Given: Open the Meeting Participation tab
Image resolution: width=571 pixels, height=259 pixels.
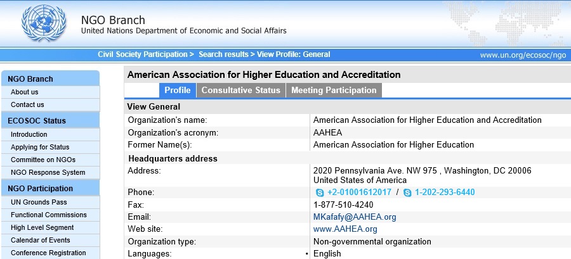Looking at the screenshot, I should click(x=334, y=90).
